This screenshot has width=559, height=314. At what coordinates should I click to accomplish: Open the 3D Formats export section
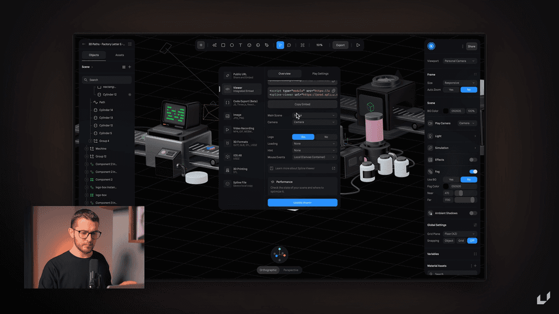241,142
